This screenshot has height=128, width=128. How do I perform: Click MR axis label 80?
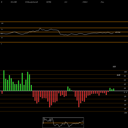125,76
